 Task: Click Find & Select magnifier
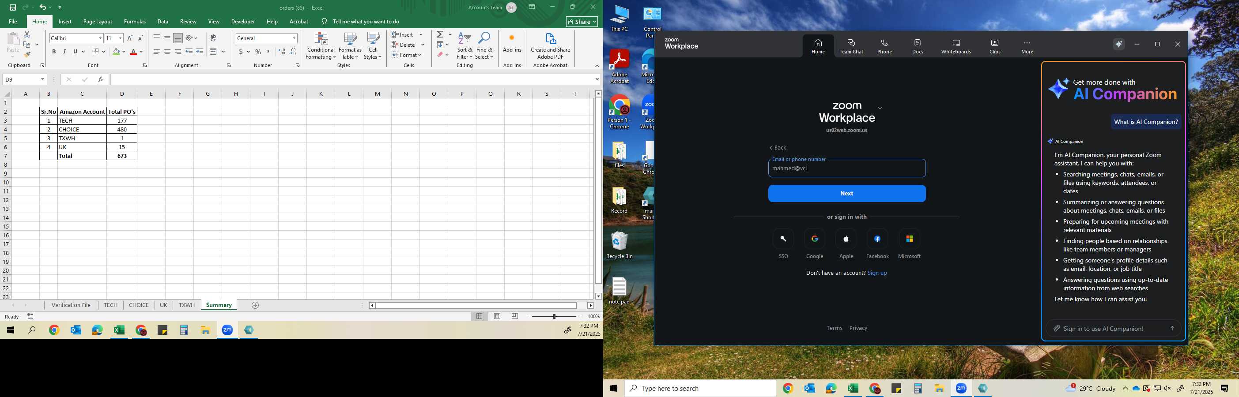[x=484, y=46]
